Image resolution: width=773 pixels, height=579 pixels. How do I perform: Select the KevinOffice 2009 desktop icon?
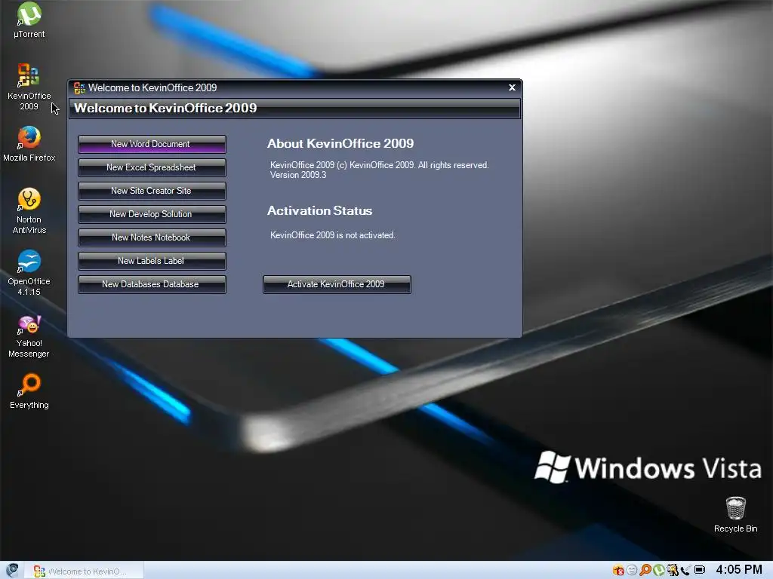29,87
